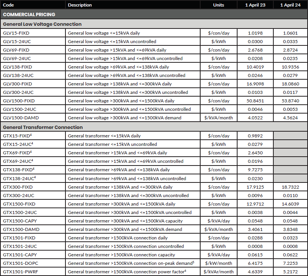Click code GLV300-FIXD

tap(17, 84)
